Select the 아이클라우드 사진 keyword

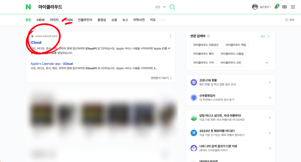[231, 63]
